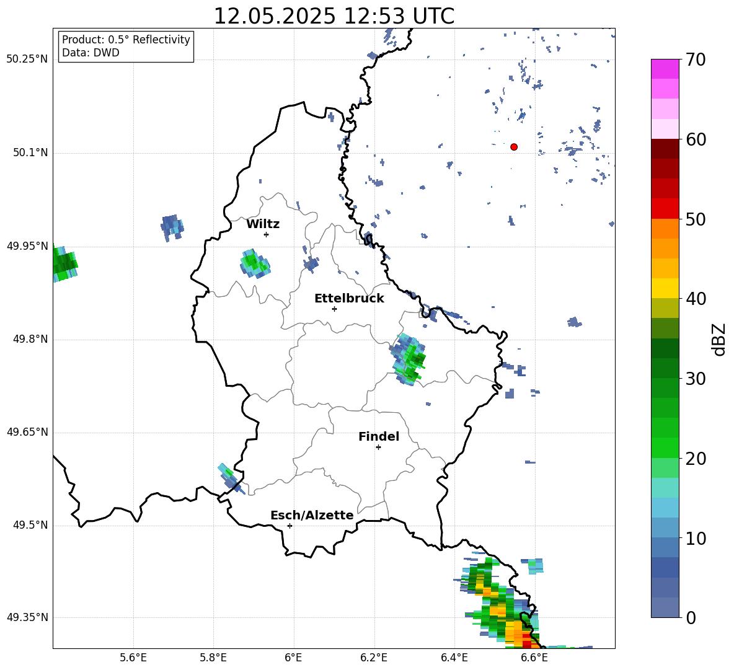Click the 5.6°E longitude label
This screenshot has width=734, height=670.
[x=133, y=658]
